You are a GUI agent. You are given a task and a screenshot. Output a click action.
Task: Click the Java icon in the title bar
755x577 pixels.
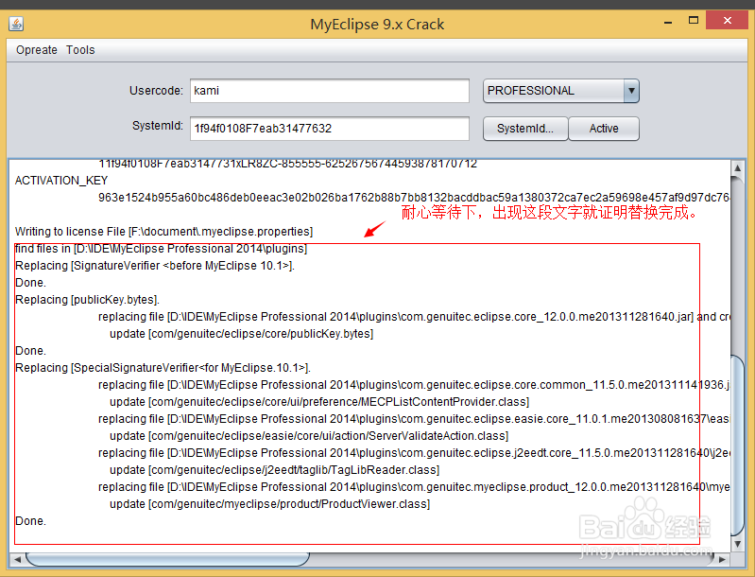pyautogui.click(x=16, y=24)
